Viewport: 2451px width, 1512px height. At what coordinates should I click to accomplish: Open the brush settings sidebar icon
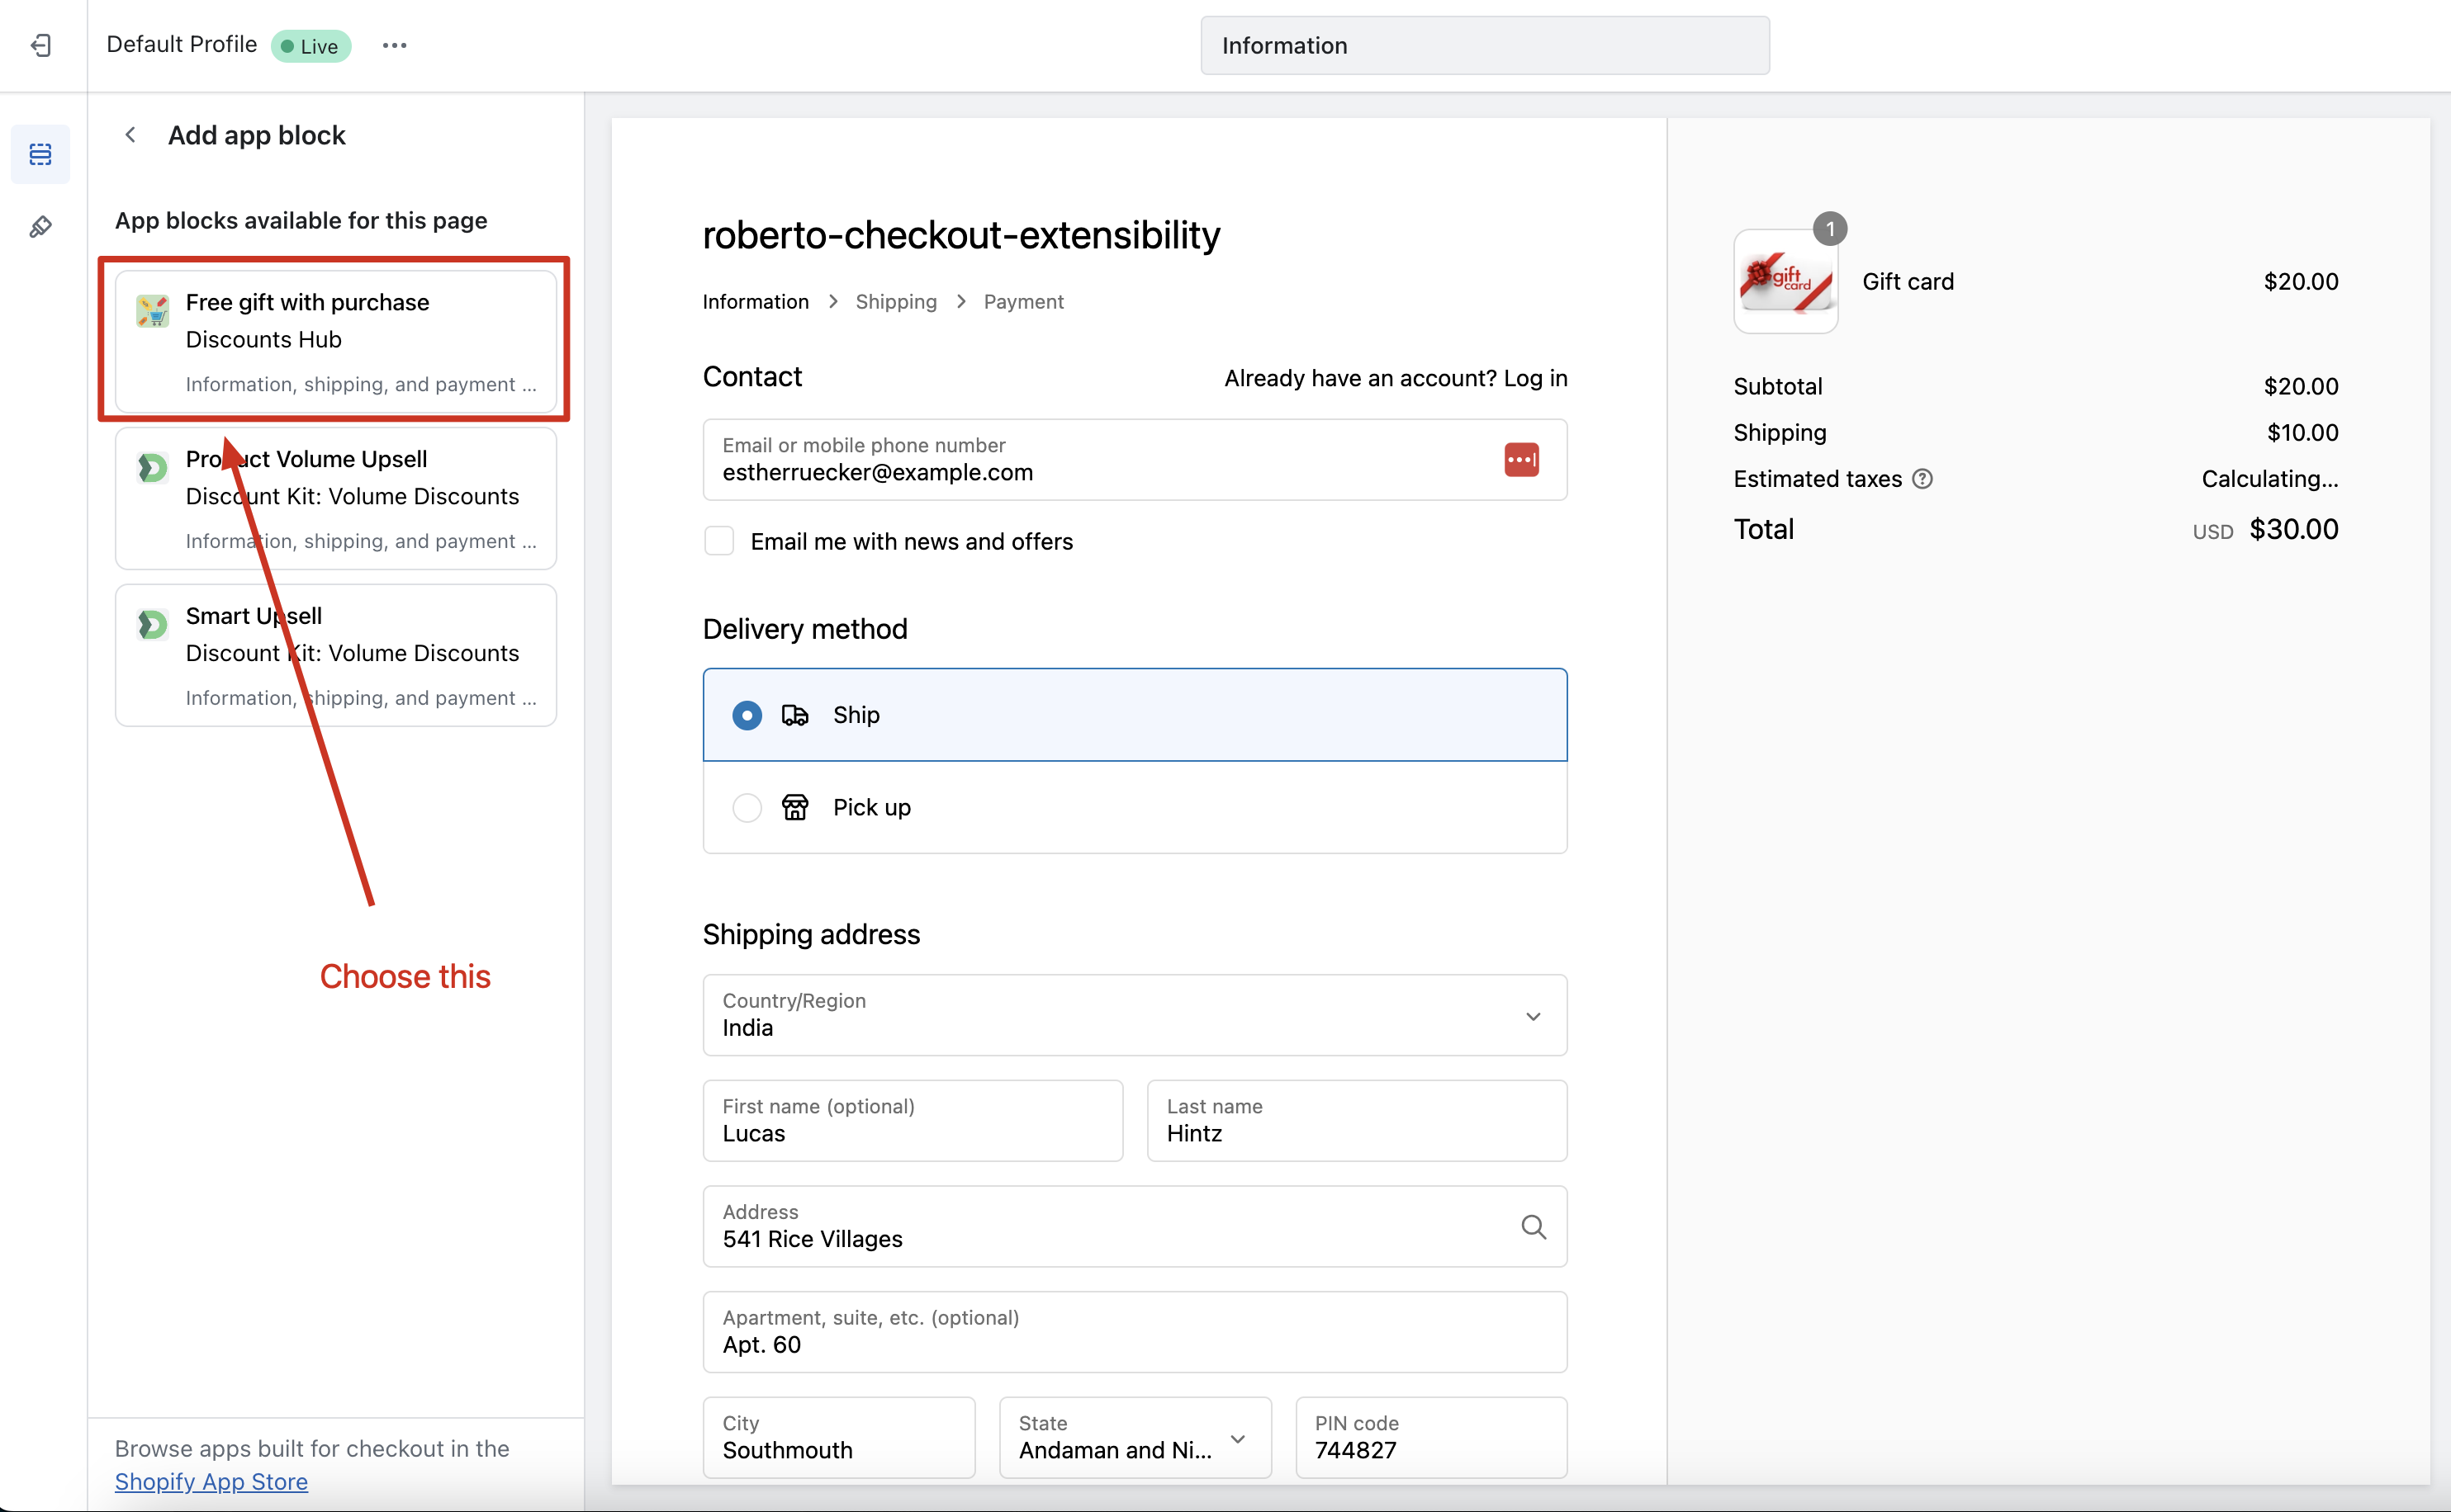pos(41,227)
